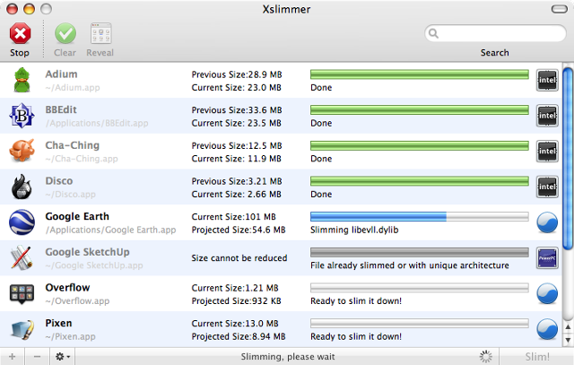Viewport: 574px width, 365px height.
Task: Click the remove (−) button
Action: pyautogui.click(x=37, y=356)
